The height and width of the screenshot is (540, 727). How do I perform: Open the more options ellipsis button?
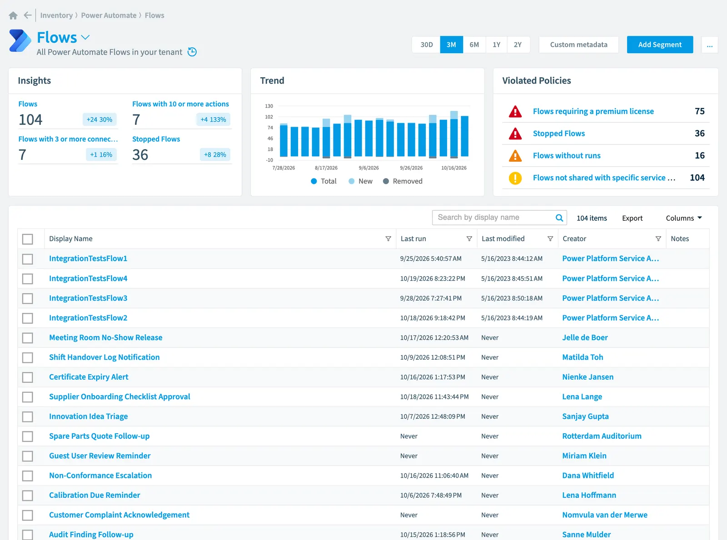click(x=710, y=45)
